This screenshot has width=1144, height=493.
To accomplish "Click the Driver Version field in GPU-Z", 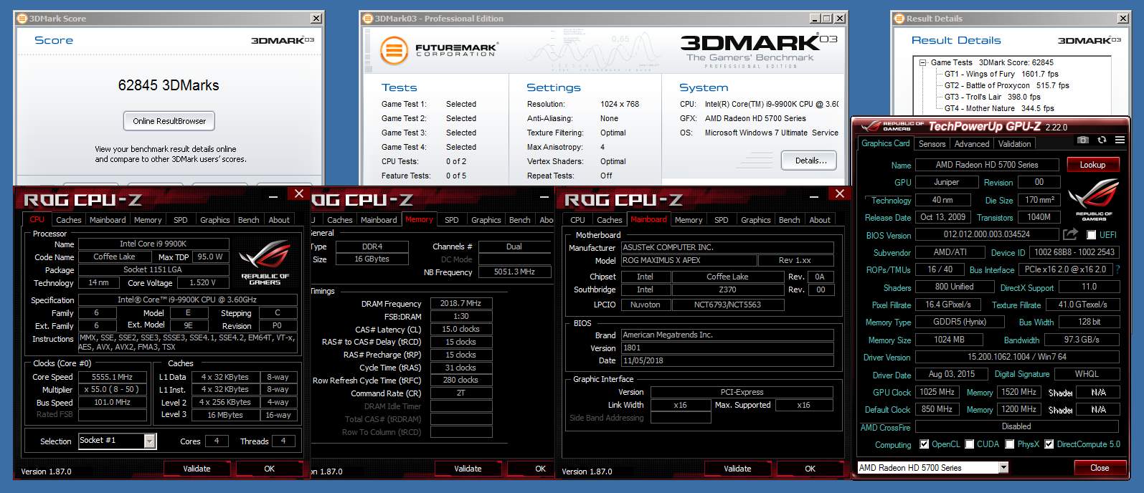I will click(x=1017, y=357).
